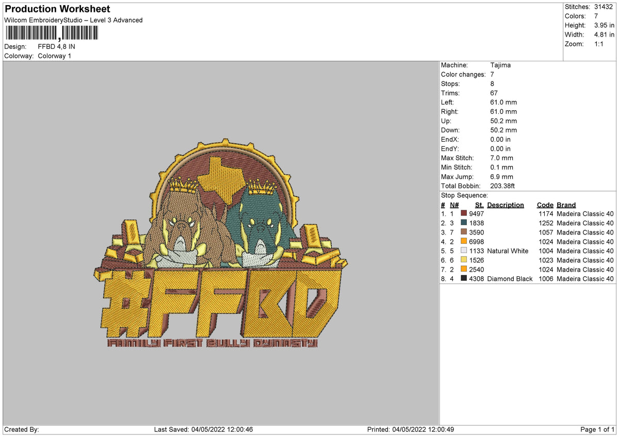Click the brown swatch next to stitch count 3590
Viewport: 619px width, 437px height.
tap(463, 232)
